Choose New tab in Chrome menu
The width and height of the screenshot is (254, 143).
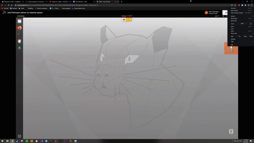[x=241, y=8]
